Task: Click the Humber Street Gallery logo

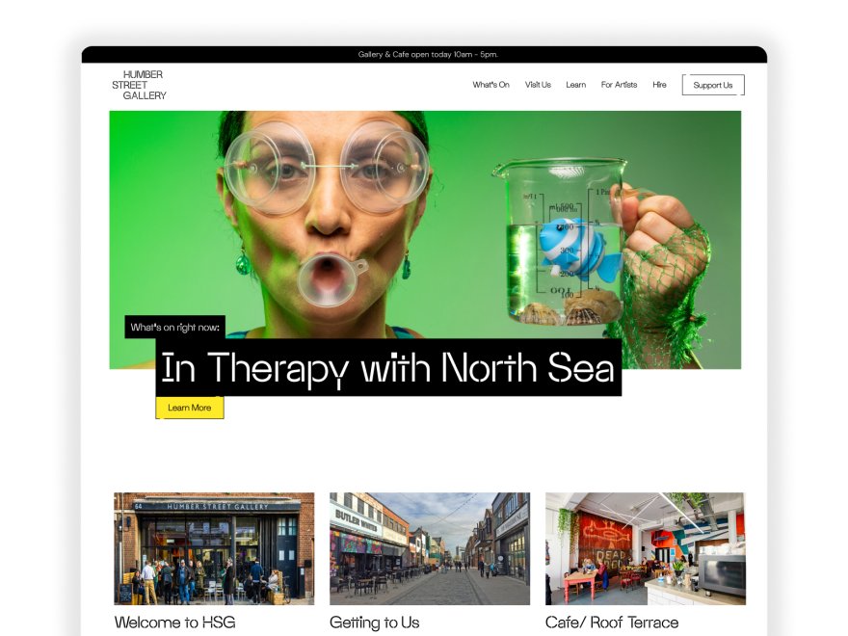Action: coord(140,85)
